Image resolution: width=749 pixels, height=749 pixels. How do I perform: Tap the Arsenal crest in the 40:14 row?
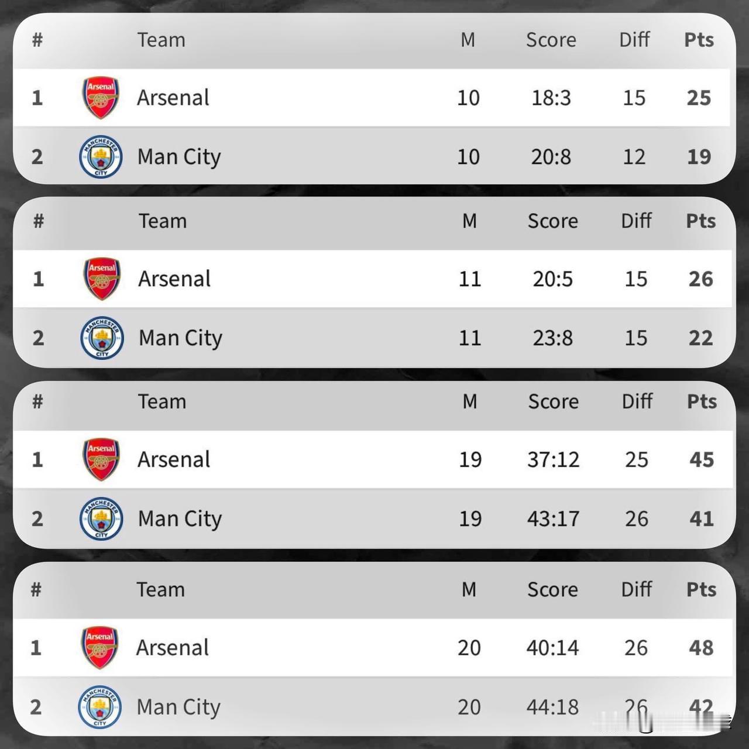tap(99, 647)
